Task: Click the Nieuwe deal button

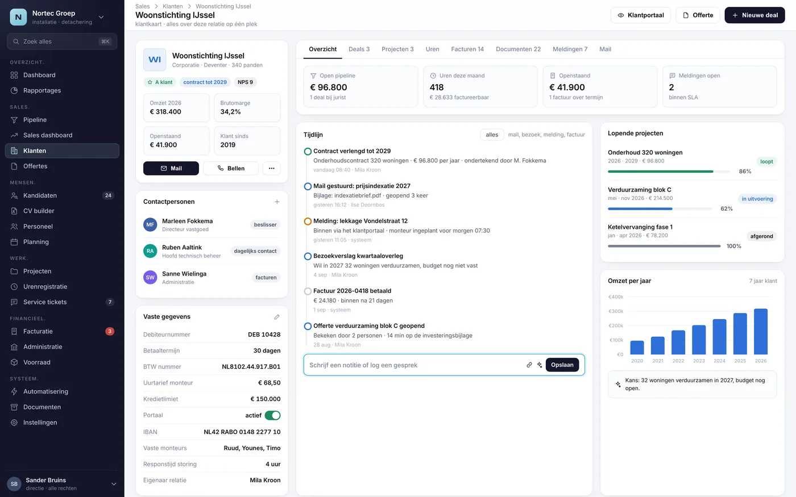Action: point(754,15)
